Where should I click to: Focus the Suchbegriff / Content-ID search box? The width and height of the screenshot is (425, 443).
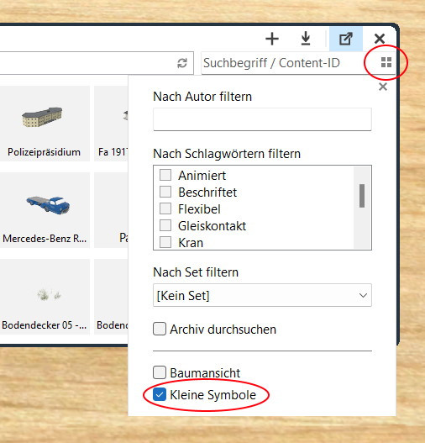(283, 63)
